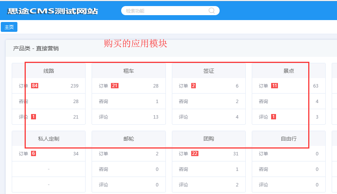The image size is (337, 194).
Task: Click the red 22 badge in 团购 orders
Action: pos(195,153)
